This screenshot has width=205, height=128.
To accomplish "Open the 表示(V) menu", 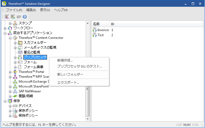I will pos(45,10).
